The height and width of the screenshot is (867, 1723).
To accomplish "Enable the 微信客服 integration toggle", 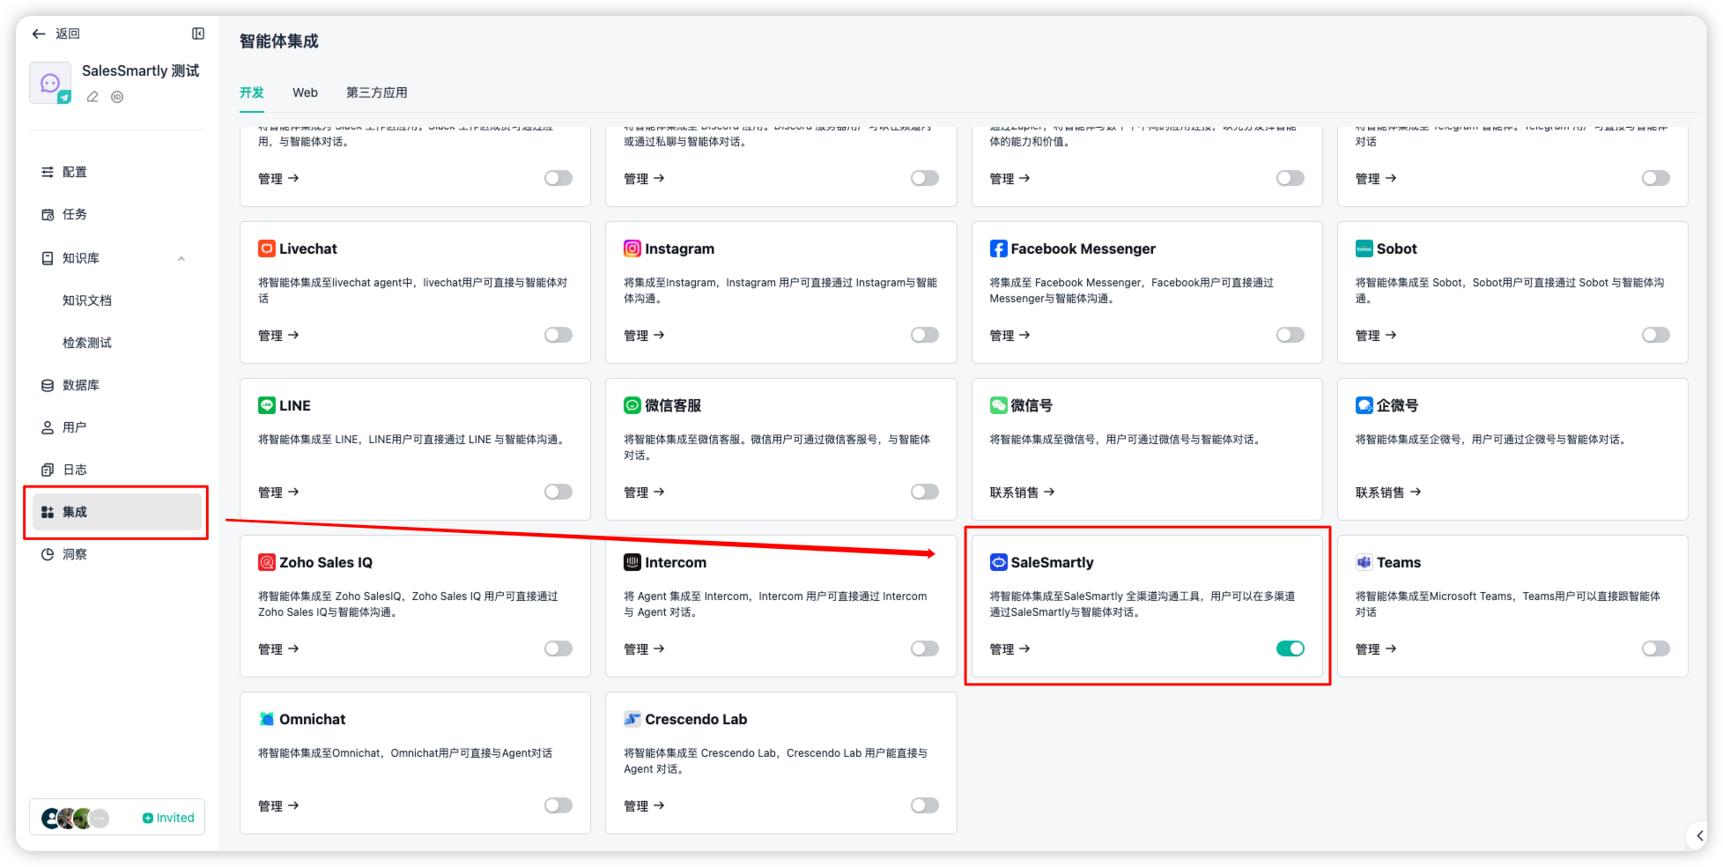I will pos(925,492).
